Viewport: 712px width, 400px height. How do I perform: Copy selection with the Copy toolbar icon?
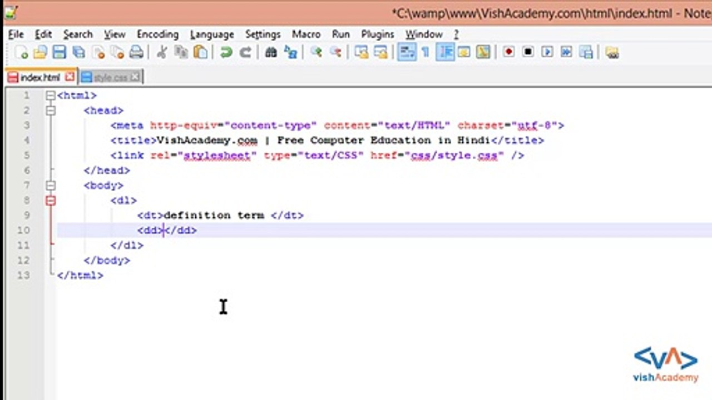pyautogui.click(x=181, y=53)
